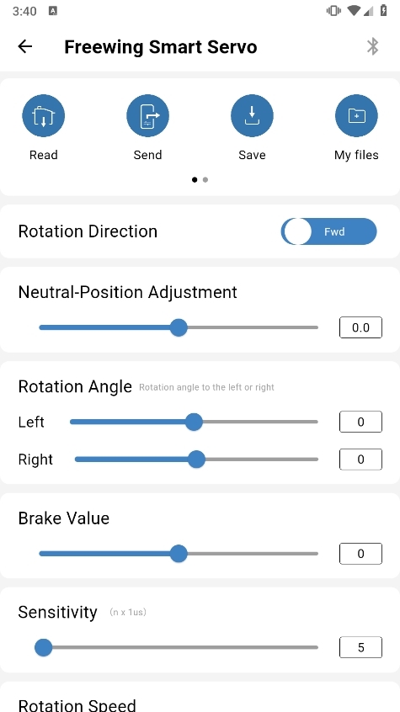This screenshot has width=400, height=712.
Task: Click the Sensitivity slider handle
Action: click(x=44, y=647)
